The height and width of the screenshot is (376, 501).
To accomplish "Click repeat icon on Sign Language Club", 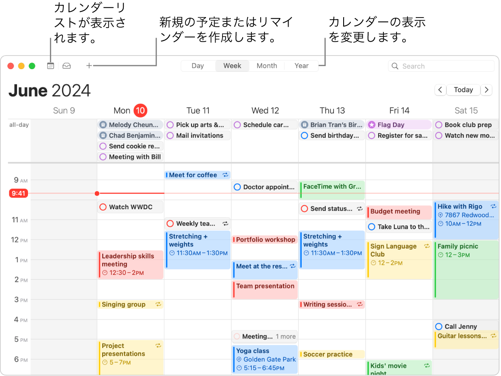I will pos(427,246).
